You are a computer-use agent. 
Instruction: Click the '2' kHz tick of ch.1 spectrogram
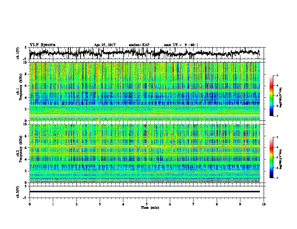[27, 109]
